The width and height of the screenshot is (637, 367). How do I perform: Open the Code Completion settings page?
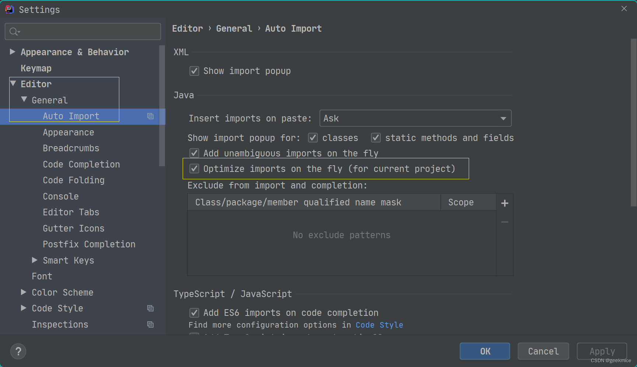coord(81,165)
